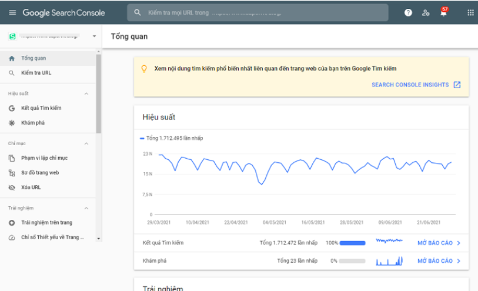Viewport: 478px width, 291px height.
Task: Click the Google Search Console logo
Action: [x=63, y=13]
